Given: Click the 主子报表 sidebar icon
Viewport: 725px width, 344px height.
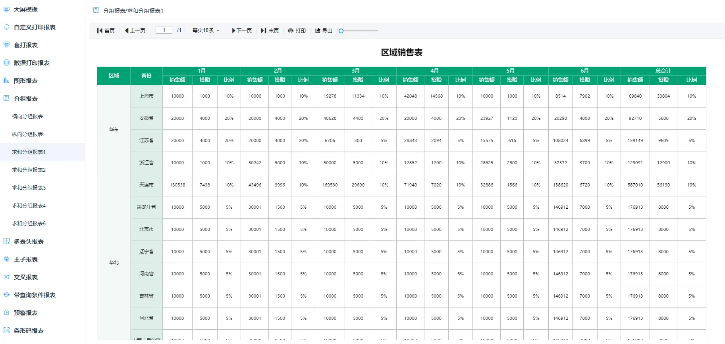Looking at the screenshot, I should point(6,259).
